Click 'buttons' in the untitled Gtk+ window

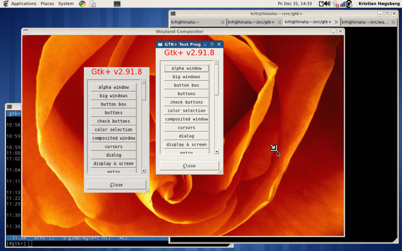click(113, 113)
